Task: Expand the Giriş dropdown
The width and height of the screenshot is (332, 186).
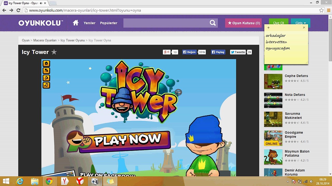Action: coord(300,23)
